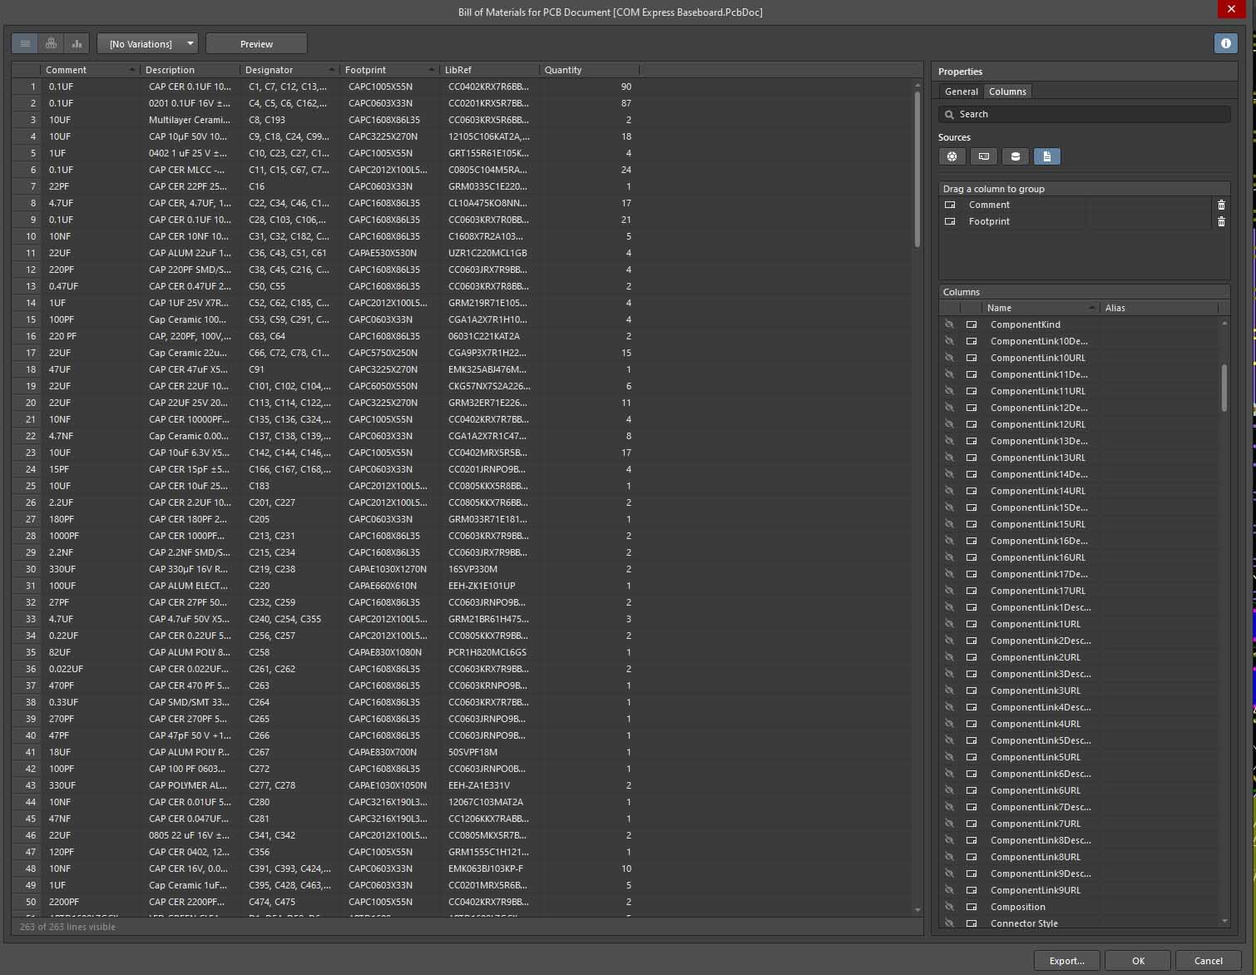Switch to the hierarchy grouped view icon
Image resolution: width=1256 pixels, height=975 pixels.
tap(51, 43)
